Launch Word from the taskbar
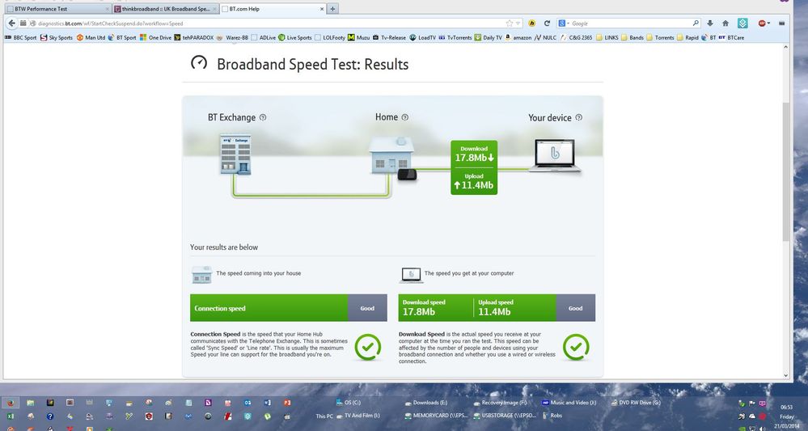This screenshot has width=808, height=431. pos(267,403)
